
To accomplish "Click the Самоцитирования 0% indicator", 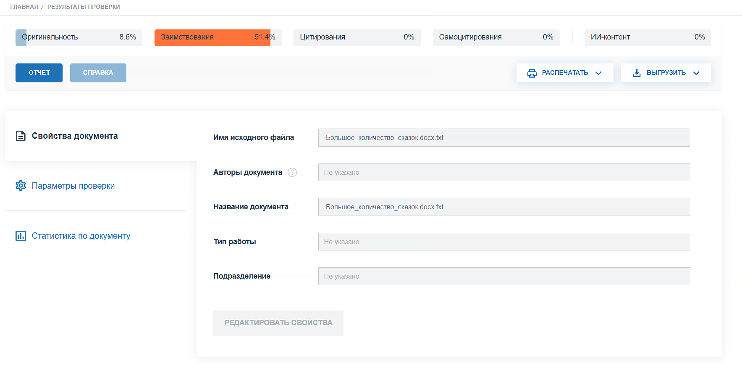I will click(x=496, y=37).
